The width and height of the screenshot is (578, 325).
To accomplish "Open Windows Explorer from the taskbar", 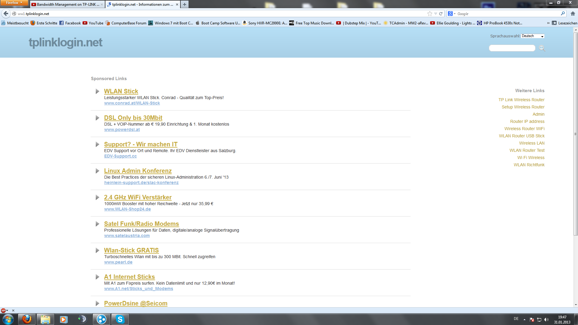I will click(x=45, y=319).
